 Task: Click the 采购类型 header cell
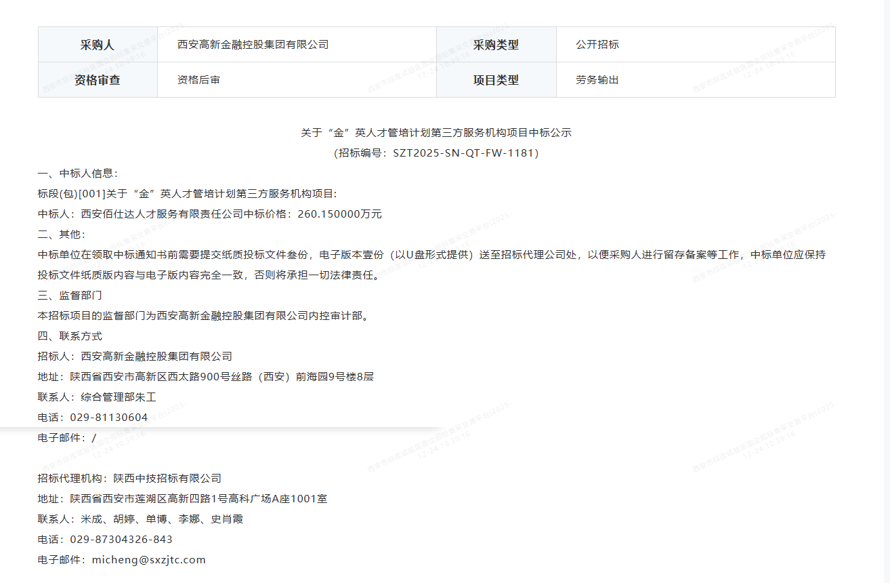tap(496, 45)
